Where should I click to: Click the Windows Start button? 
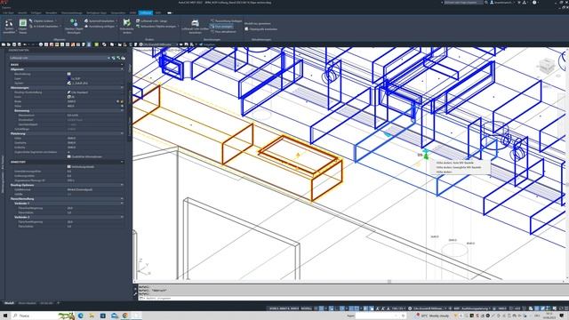[5, 316]
